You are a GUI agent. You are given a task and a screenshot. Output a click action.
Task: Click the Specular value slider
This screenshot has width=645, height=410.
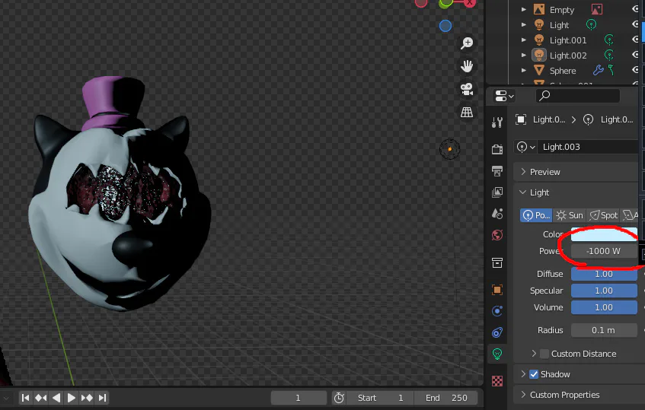point(604,291)
